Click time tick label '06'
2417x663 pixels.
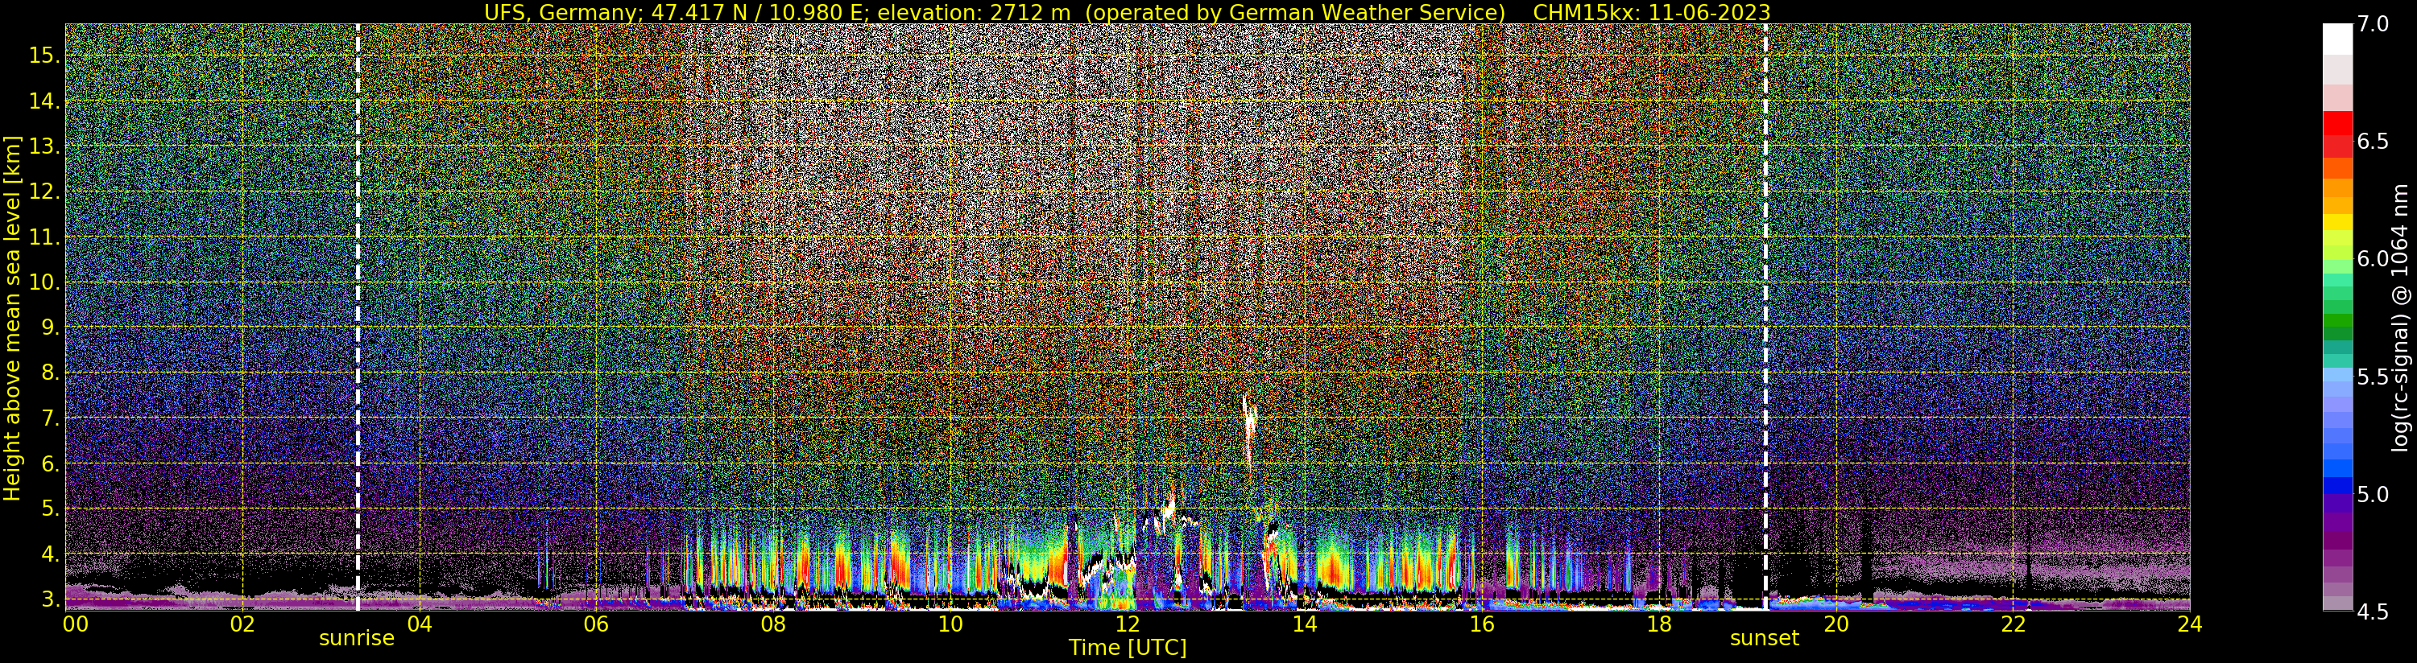[x=596, y=624]
